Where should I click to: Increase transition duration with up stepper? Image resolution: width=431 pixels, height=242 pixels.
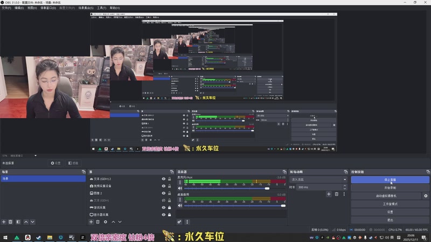click(x=345, y=186)
